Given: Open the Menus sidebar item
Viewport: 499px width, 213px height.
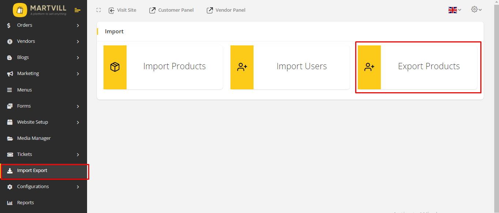Looking at the screenshot, I should (24, 90).
